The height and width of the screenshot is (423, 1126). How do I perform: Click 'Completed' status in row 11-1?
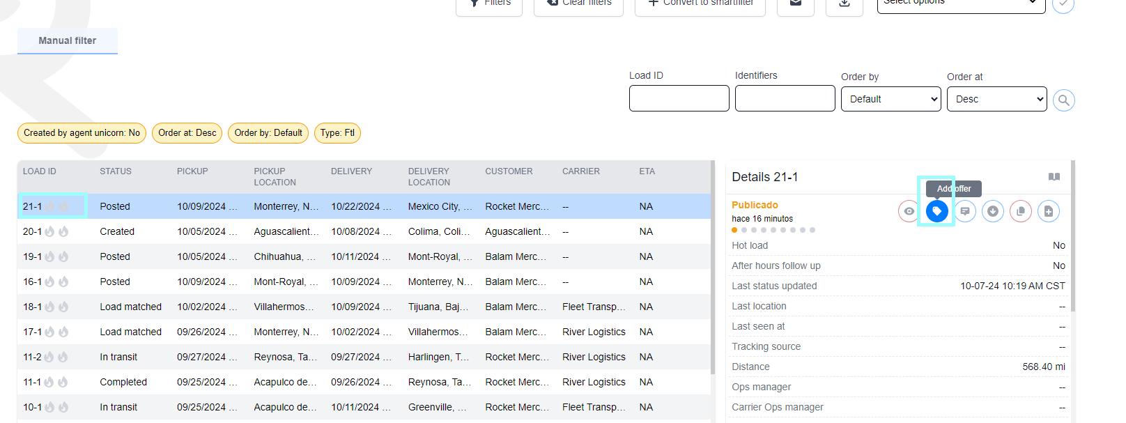tap(123, 382)
